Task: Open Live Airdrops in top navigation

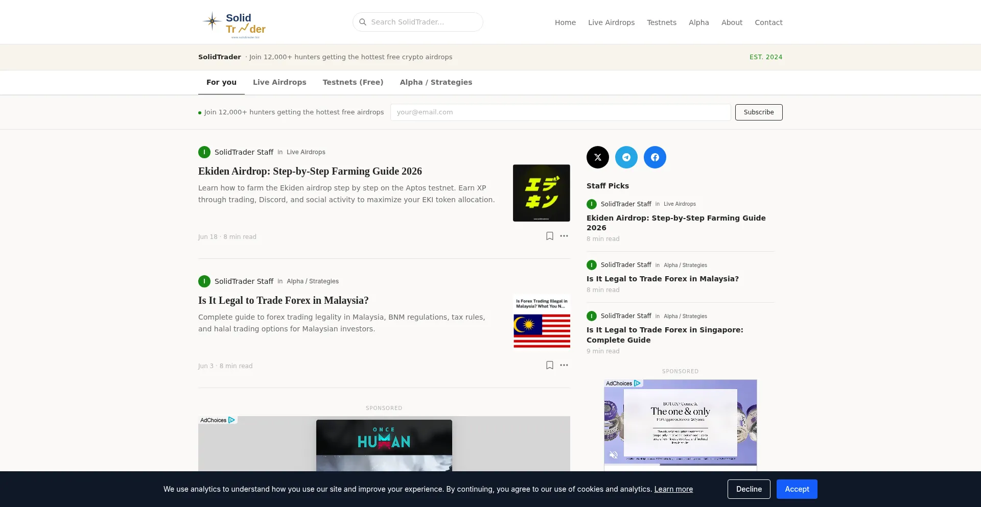Action: [611, 22]
